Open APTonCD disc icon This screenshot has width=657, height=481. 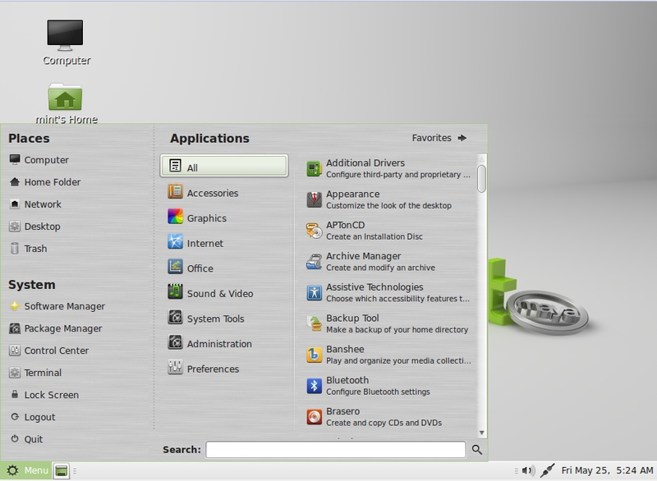pos(314,231)
